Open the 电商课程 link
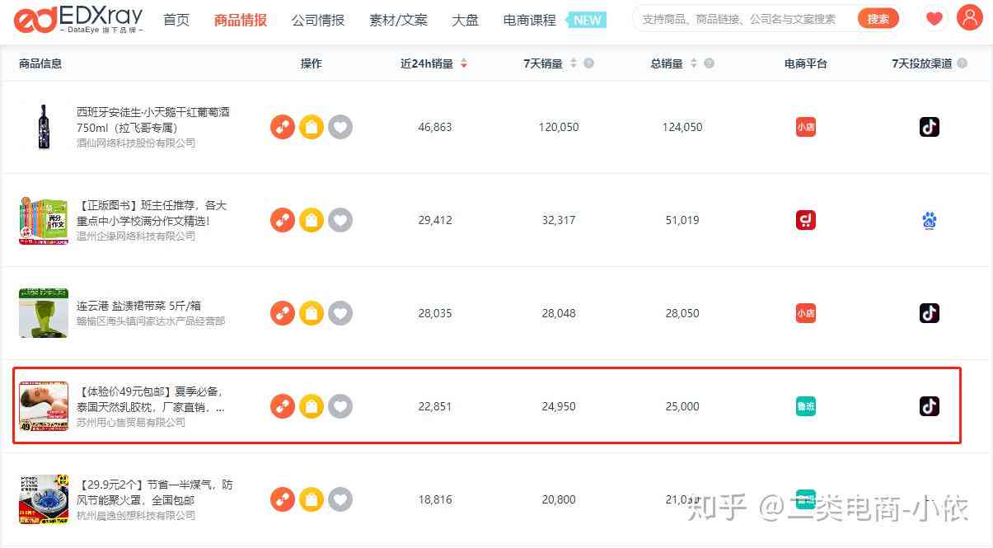Viewport: 993px width, 548px height. [x=530, y=20]
